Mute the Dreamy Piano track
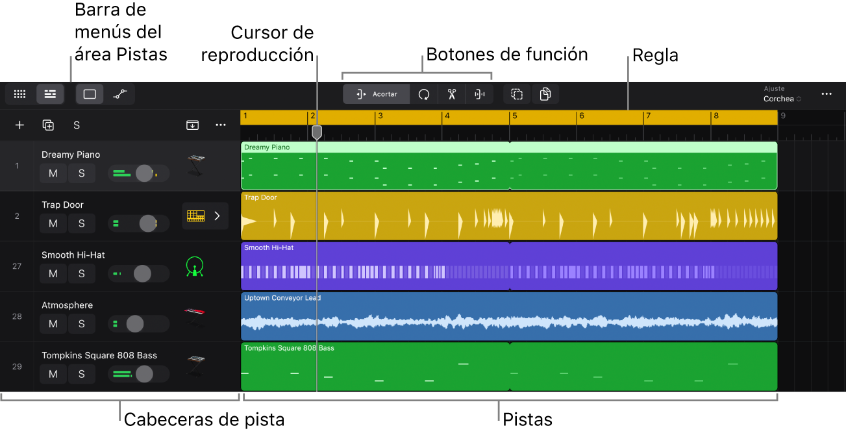The image size is (846, 437). pyautogui.click(x=53, y=173)
